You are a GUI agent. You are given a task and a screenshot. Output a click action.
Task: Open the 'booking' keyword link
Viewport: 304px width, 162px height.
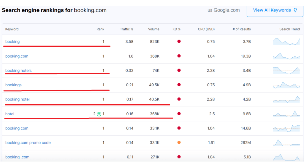click(12, 41)
